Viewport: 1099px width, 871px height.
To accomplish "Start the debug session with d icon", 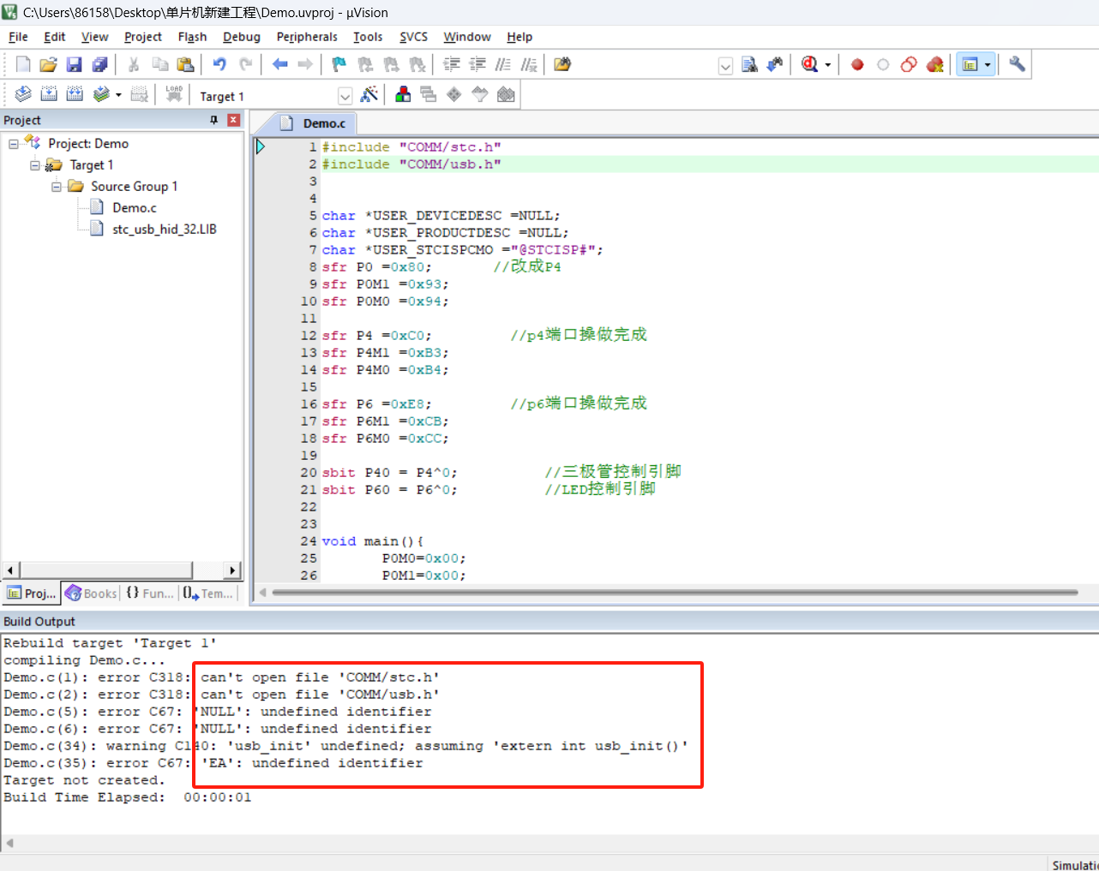I will pyautogui.click(x=809, y=64).
